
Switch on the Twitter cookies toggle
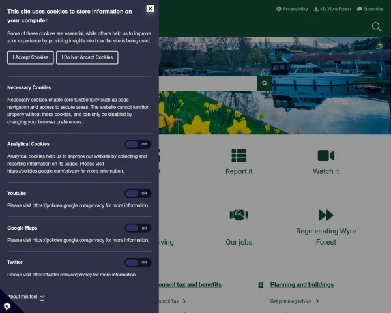(138, 263)
